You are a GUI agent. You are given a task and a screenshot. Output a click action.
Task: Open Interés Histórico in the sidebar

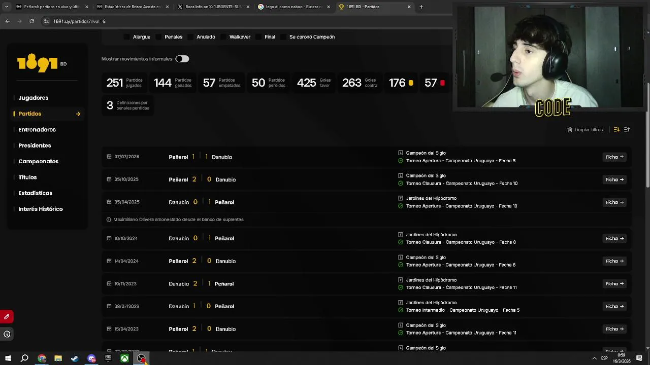coord(41,209)
